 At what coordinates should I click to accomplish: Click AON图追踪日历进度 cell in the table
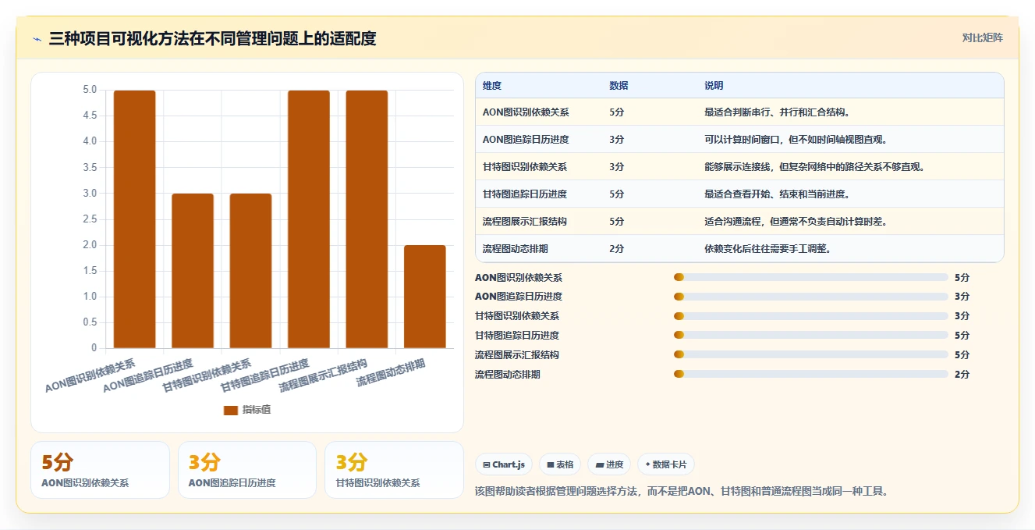click(526, 140)
